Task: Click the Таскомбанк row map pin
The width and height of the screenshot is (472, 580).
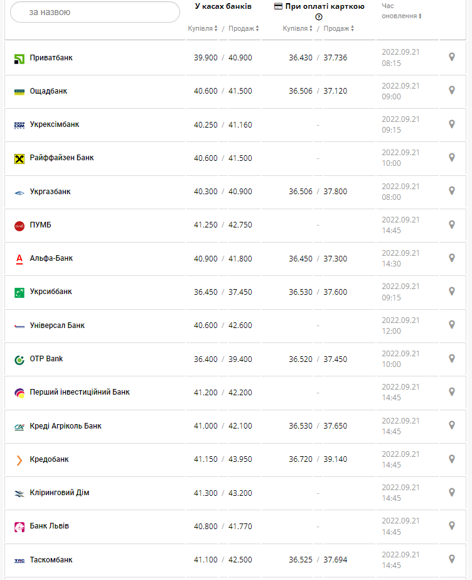Action: point(451,559)
